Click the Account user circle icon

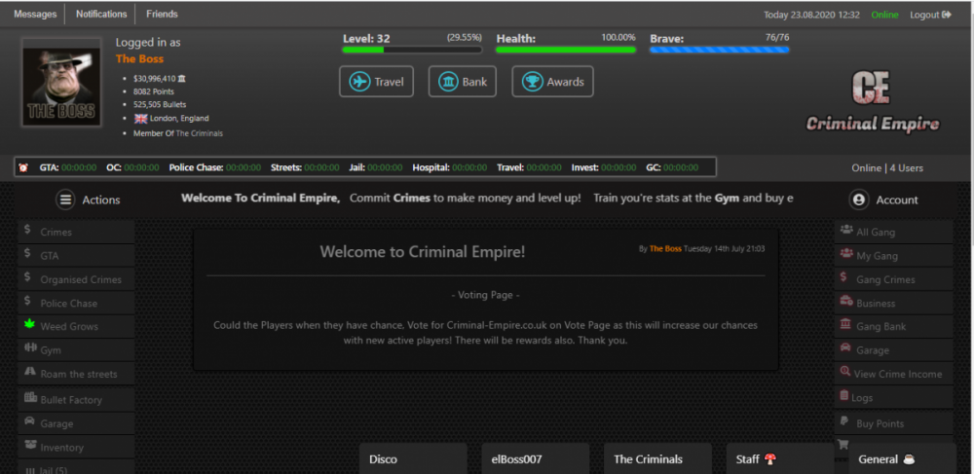click(x=859, y=200)
